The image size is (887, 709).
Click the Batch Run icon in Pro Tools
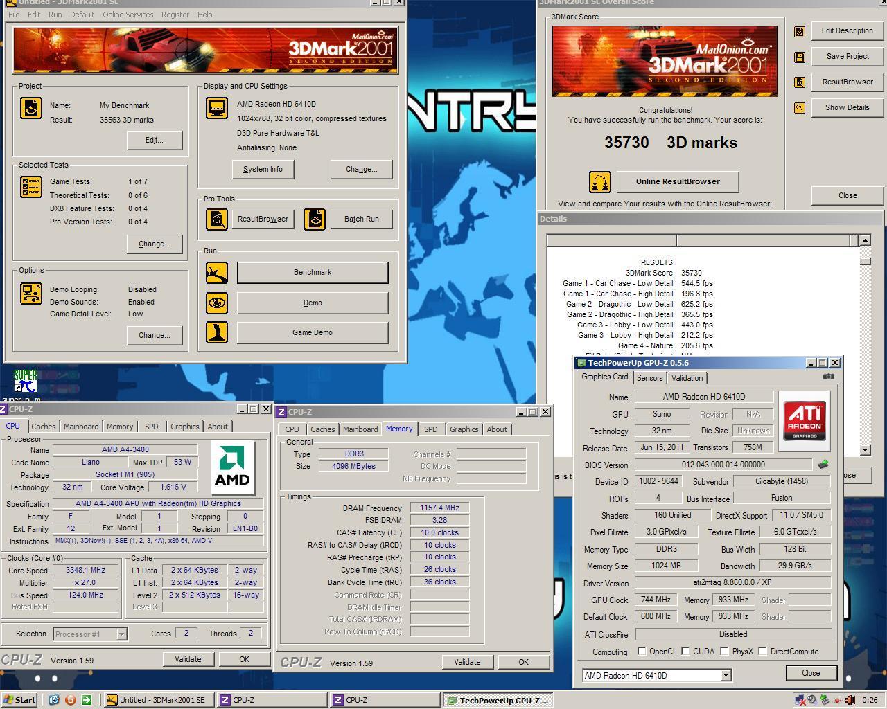point(315,219)
